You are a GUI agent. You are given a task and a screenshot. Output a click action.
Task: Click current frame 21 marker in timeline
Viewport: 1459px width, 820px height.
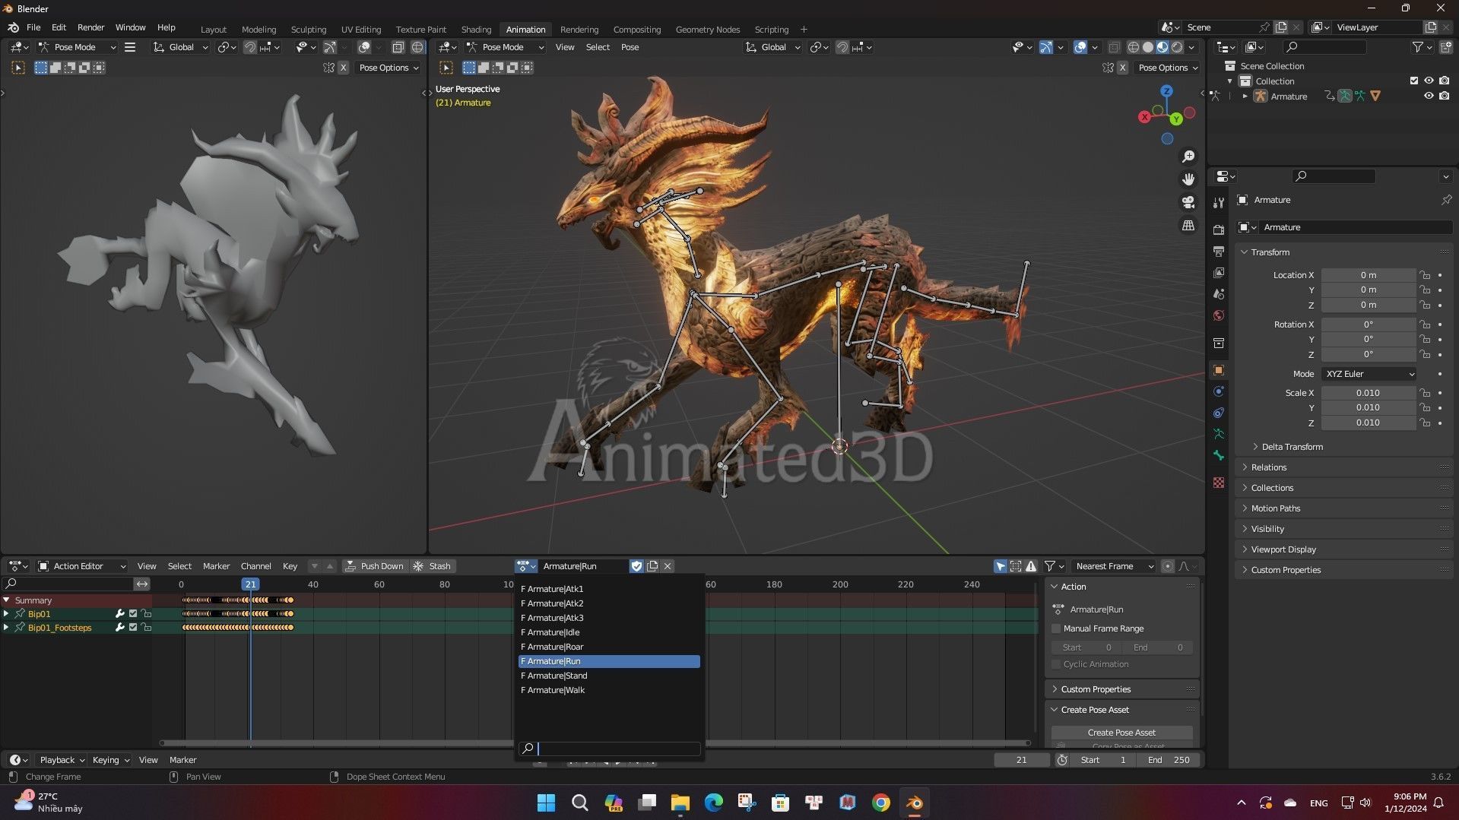click(250, 584)
